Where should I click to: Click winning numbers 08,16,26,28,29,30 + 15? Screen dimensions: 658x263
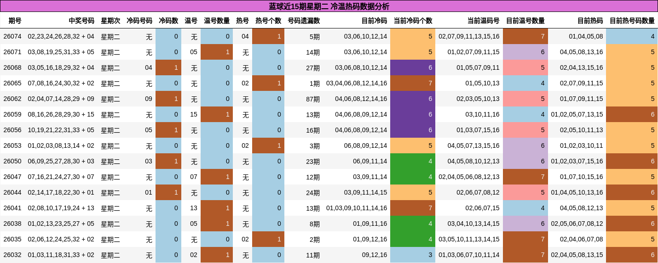(x=61, y=114)
